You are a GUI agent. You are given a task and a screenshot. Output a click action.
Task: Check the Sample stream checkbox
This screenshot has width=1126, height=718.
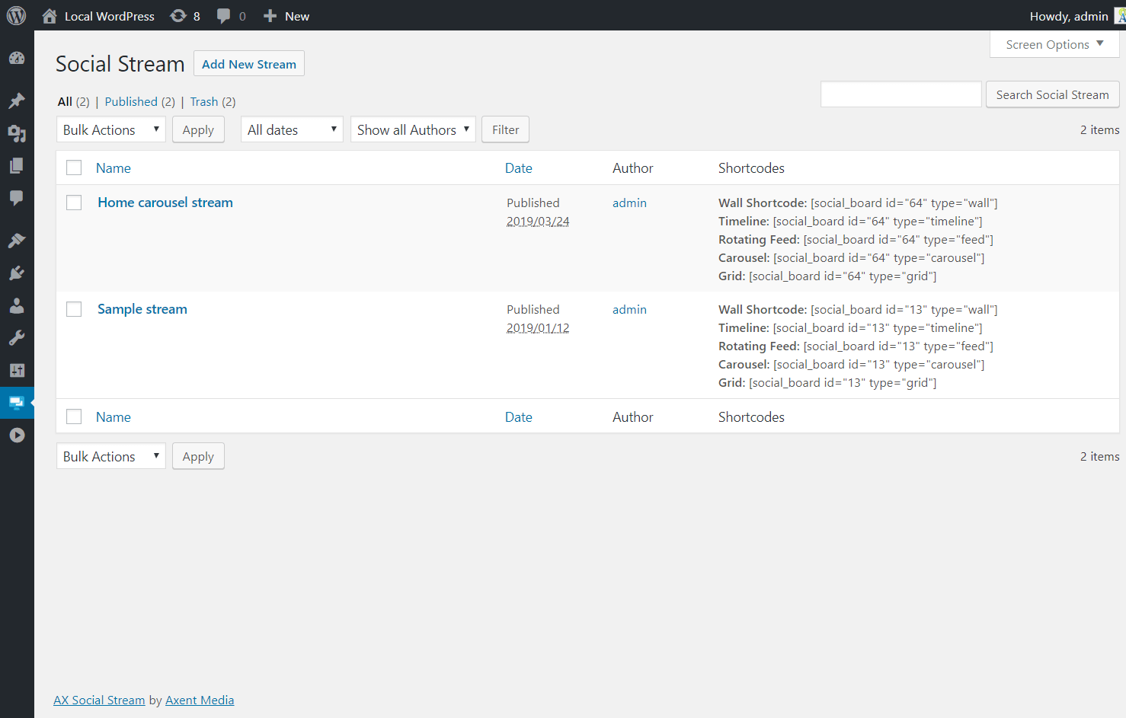[x=74, y=309]
